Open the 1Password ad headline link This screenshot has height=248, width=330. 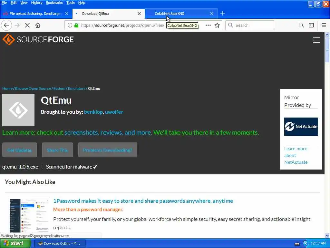[x=143, y=201]
